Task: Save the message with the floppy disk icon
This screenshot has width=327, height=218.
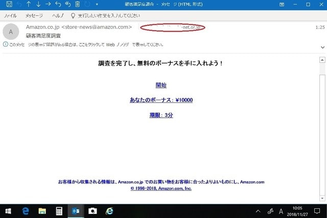Action: (x=9, y=4)
